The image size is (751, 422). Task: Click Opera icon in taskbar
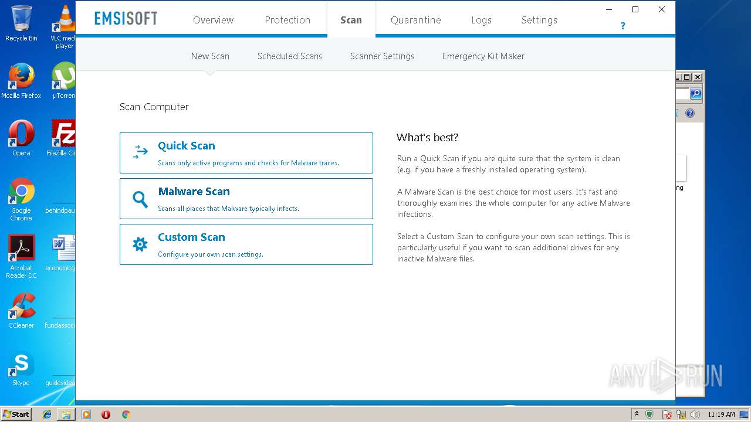[x=106, y=414]
